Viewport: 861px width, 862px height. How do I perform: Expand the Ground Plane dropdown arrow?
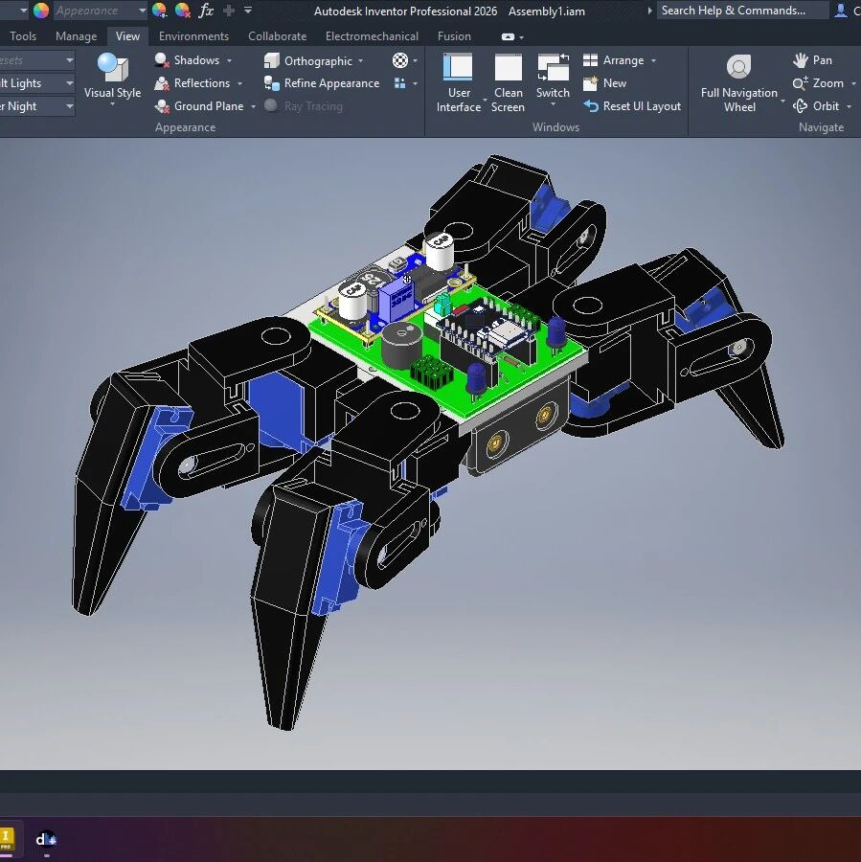coord(253,106)
